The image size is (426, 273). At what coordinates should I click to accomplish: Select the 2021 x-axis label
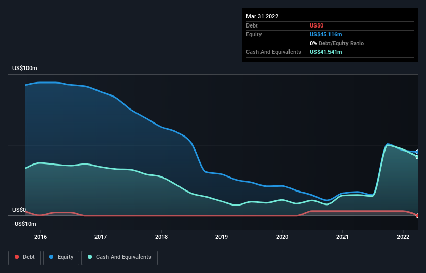click(x=342, y=237)
